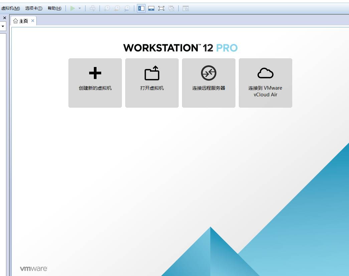Viewport: 349px width, 276px height.
Task: Click 连接到 VMware vCloud Air tile
Action: pos(265,83)
